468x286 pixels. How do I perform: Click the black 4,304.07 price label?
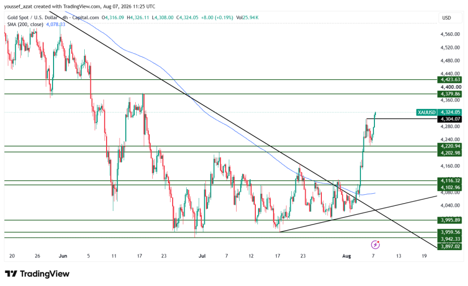[x=449, y=119]
